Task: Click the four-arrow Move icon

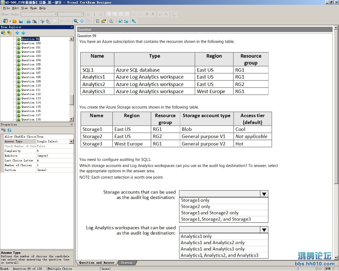Action: click(82, 21)
